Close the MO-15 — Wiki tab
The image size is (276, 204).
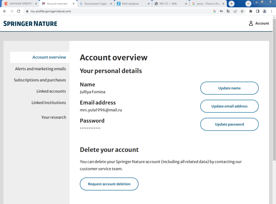186,3
